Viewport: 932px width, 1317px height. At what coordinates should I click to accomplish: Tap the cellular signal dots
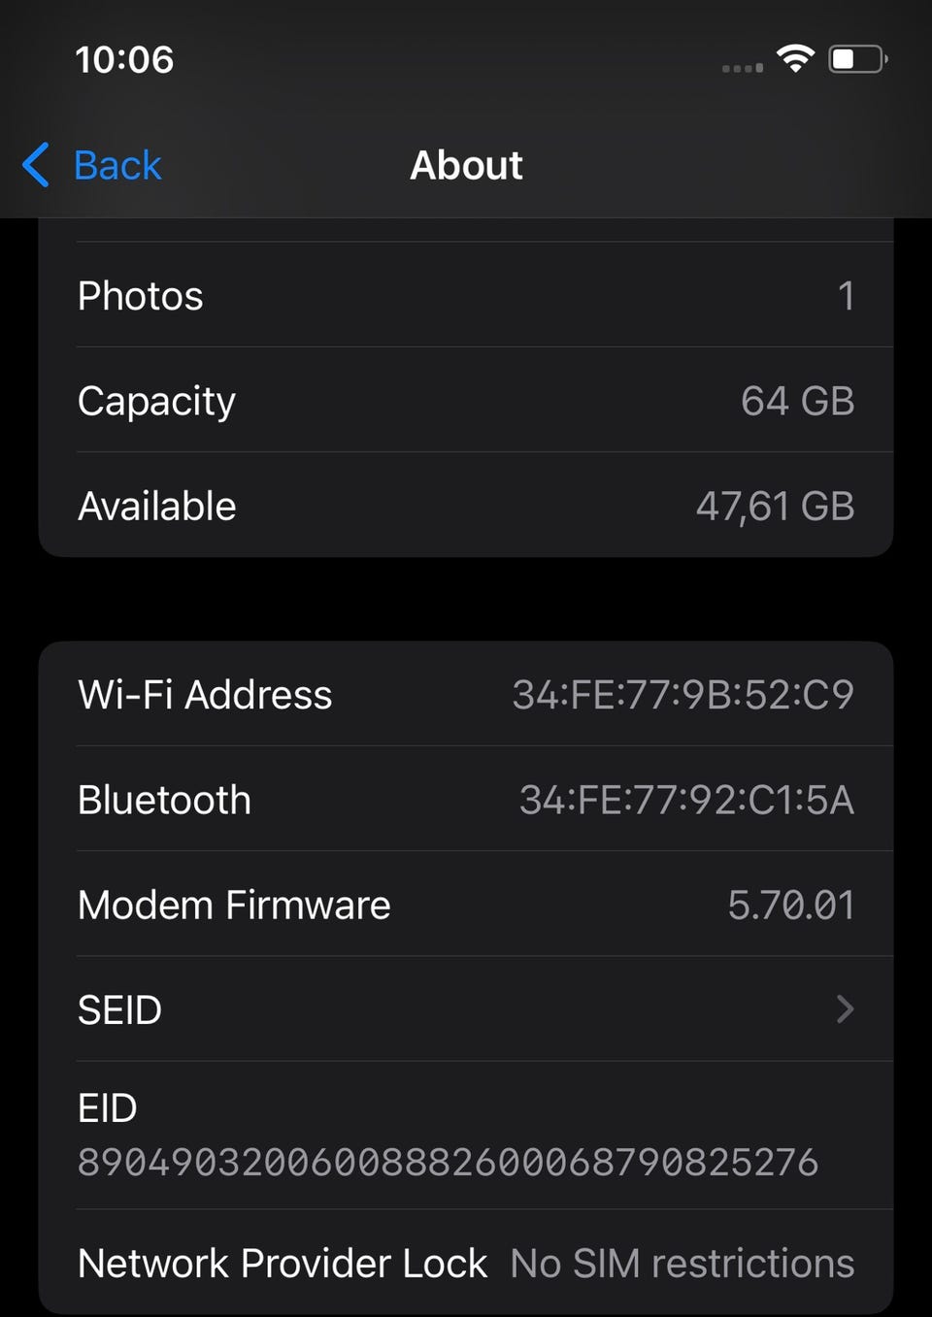click(x=743, y=68)
